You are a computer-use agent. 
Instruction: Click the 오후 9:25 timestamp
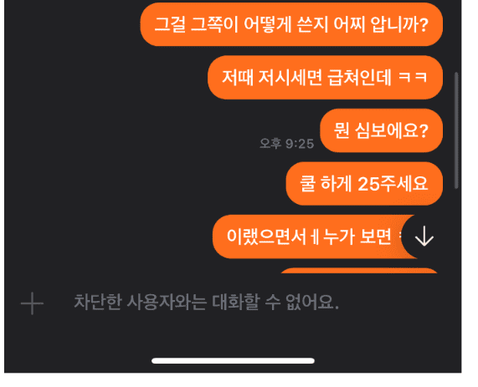pos(286,144)
